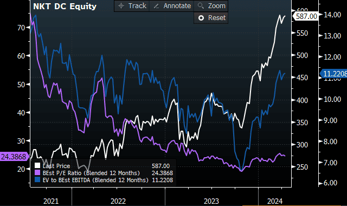Click the purple 24.3868 axis marker

(x=15, y=157)
